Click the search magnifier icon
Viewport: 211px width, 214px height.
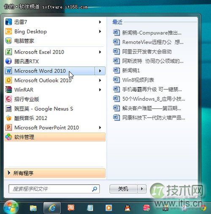click(95, 189)
